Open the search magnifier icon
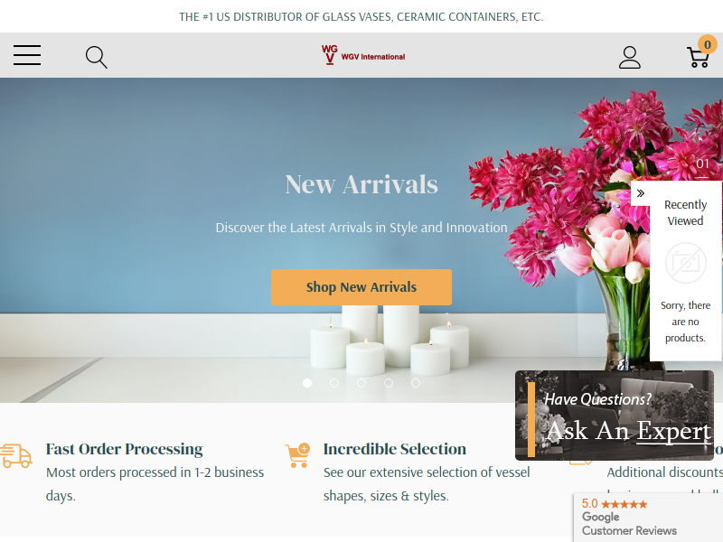The height and width of the screenshot is (542, 723). tap(97, 57)
